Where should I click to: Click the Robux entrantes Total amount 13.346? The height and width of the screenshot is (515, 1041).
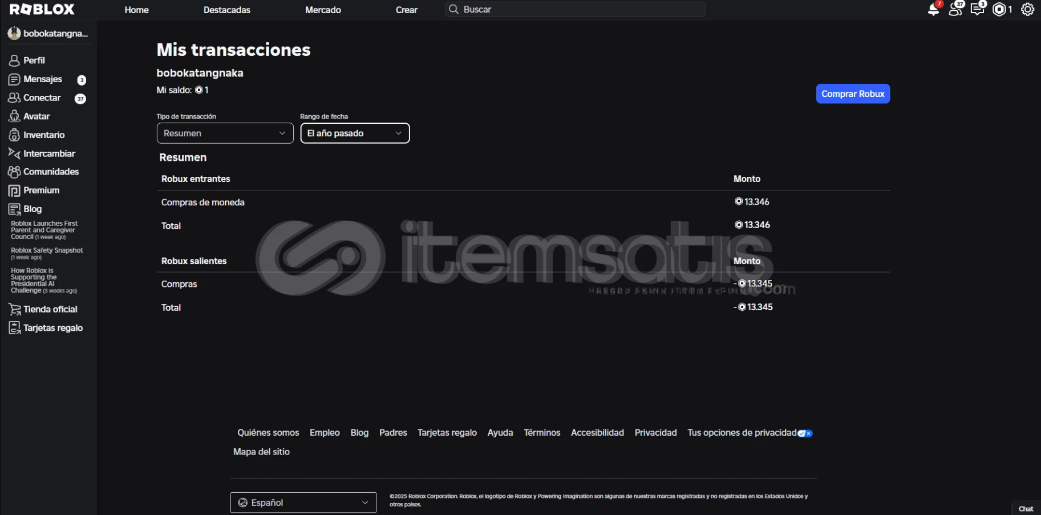(752, 225)
